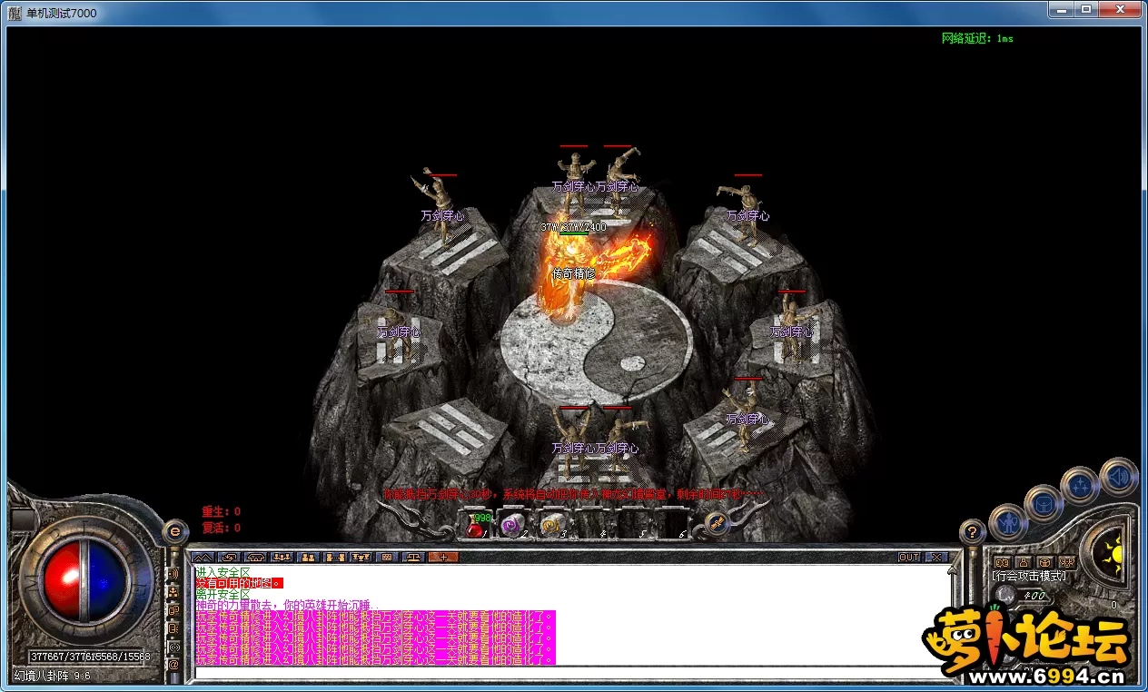This screenshot has height=692, width=1148.
Task: Click the chat line '离开安全区'
Action: pyautogui.click(x=223, y=594)
